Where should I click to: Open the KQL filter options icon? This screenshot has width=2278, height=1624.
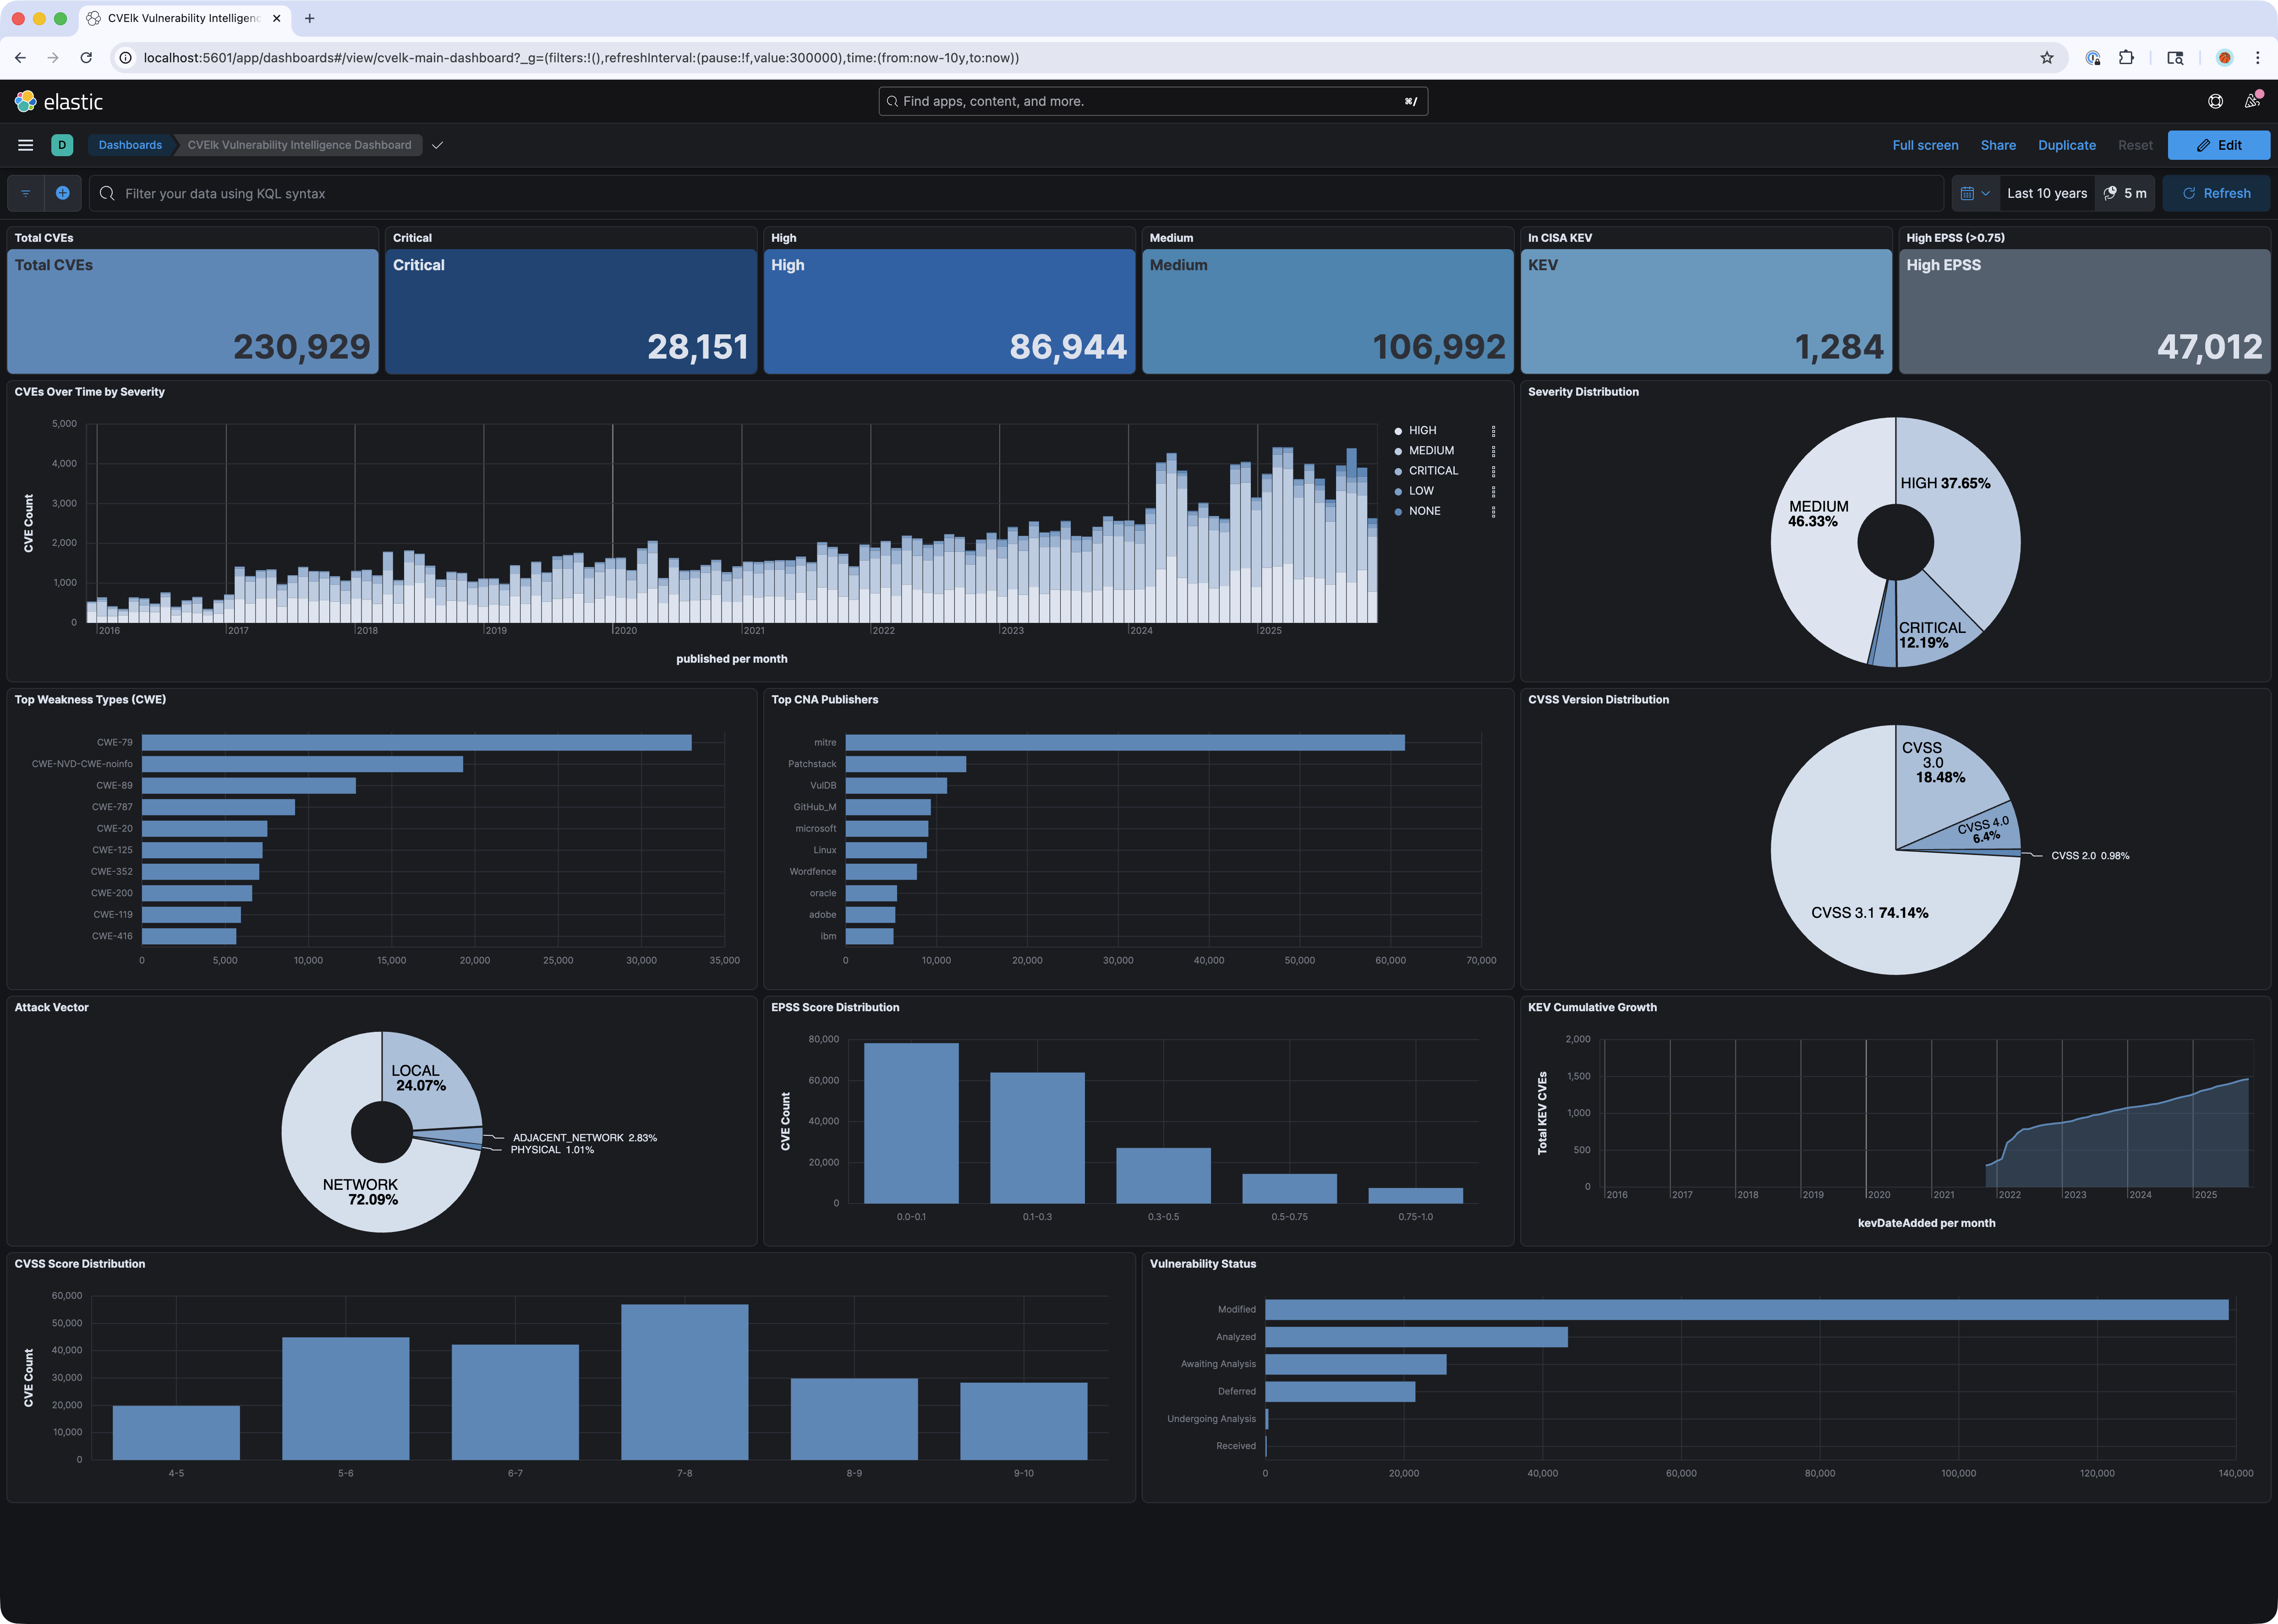(26, 193)
